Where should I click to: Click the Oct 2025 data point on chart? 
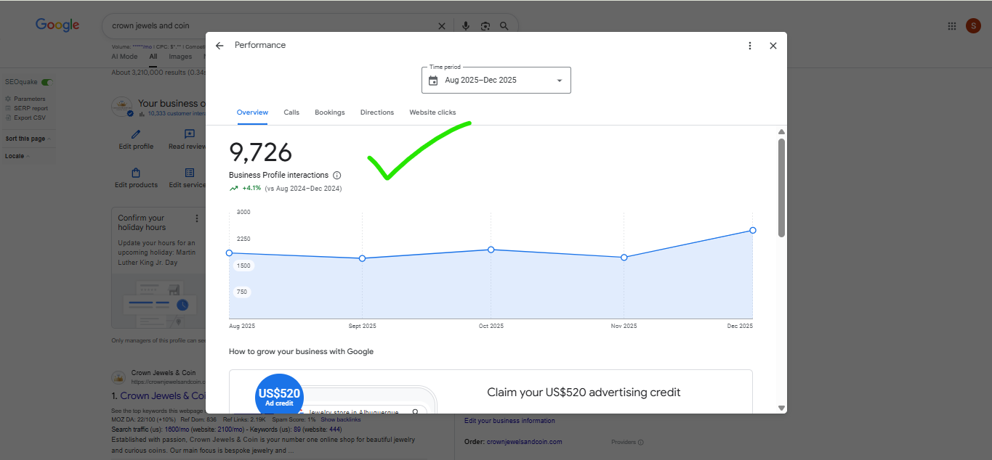coord(491,250)
